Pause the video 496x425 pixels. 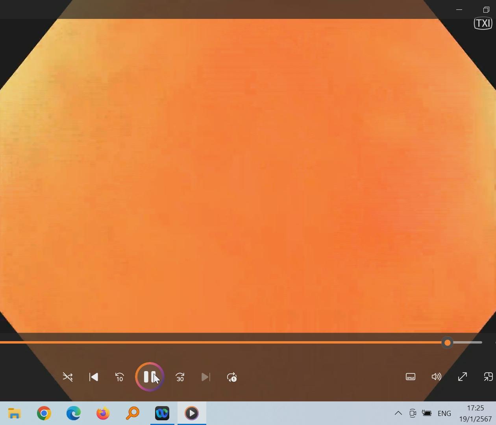(150, 377)
